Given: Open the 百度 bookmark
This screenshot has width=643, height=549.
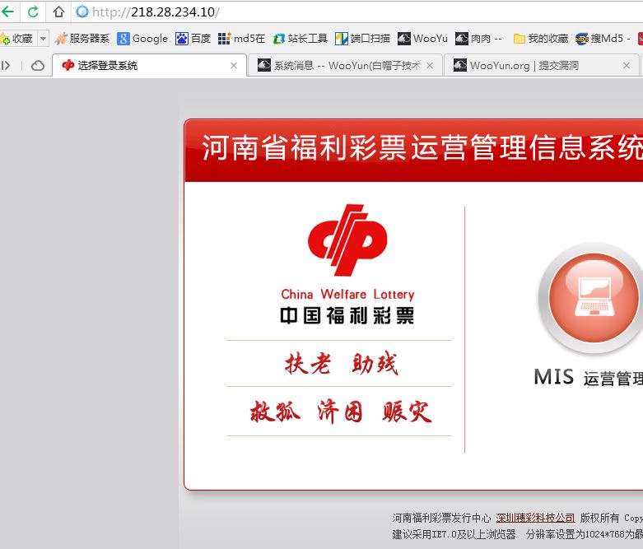Looking at the screenshot, I should click(193, 39).
